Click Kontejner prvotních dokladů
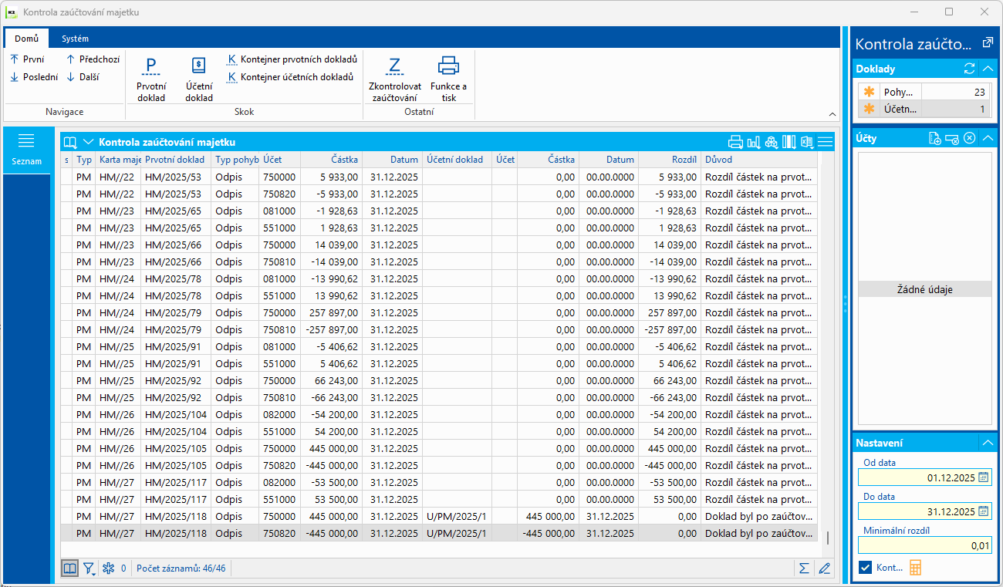The width and height of the screenshot is (1003, 587). pos(292,59)
